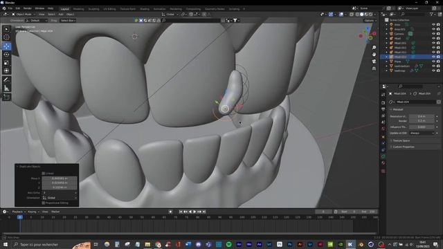Open the Material properties tab icon

tap(383, 163)
